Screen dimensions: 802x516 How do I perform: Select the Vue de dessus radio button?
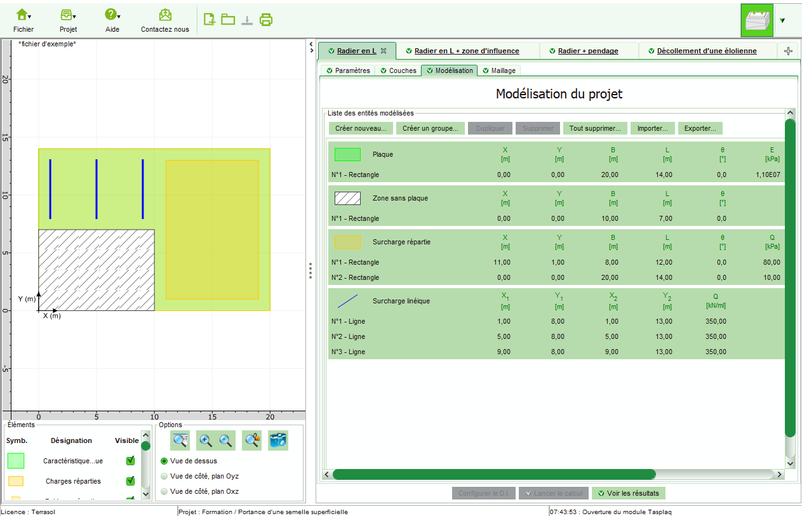click(x=165, y=461)
